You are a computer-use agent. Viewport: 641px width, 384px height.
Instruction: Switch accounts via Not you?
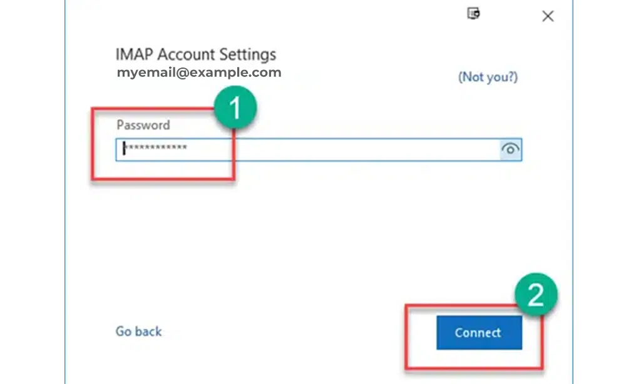click(x=488, y=77)
